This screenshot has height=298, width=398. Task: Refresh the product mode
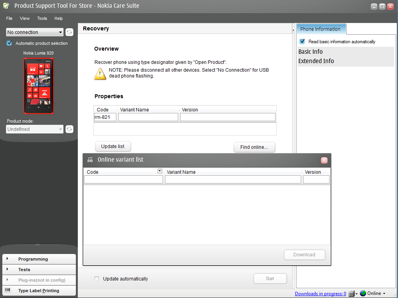69,129
